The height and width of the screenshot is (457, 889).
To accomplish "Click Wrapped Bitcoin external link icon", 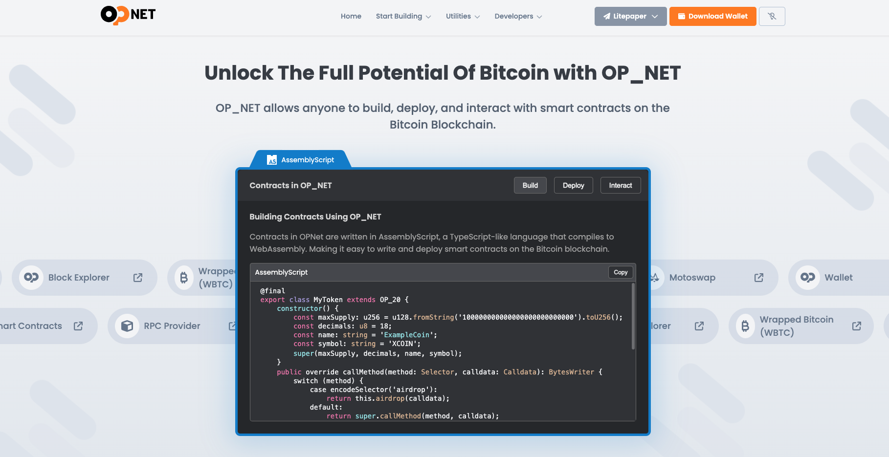I will tap(857, 326).
